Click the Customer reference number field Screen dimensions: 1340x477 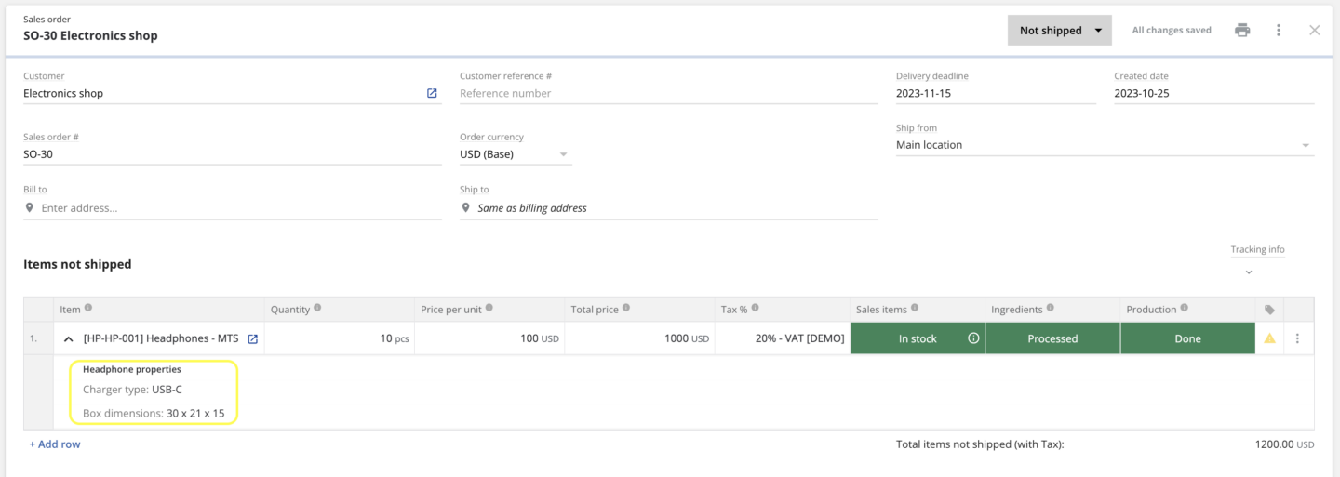point(668,93)
